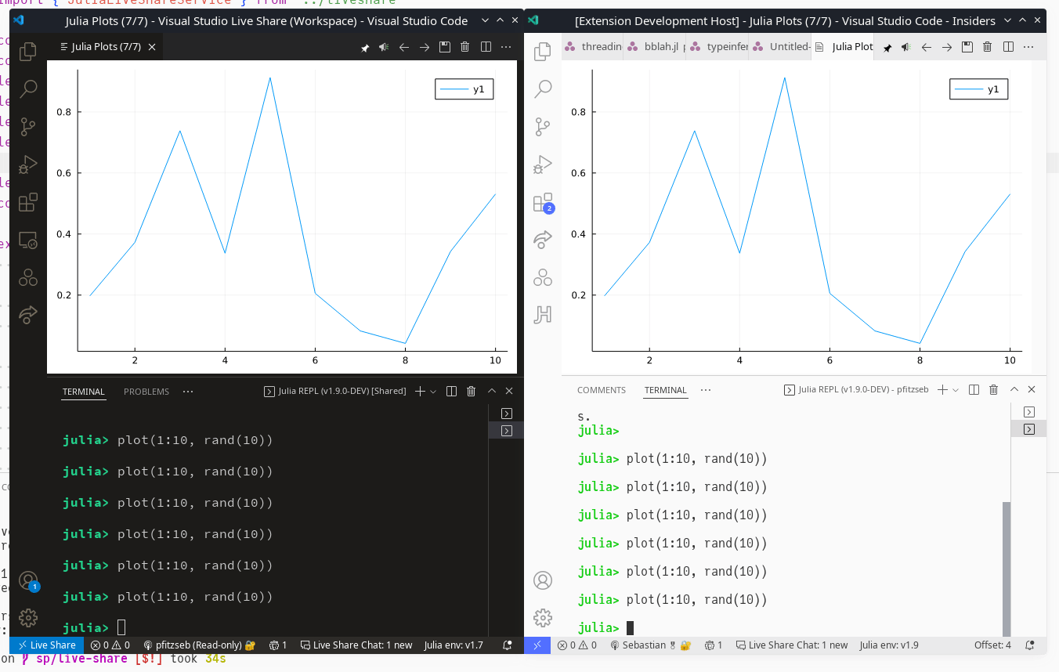Show previous plot in left window
This screenshot has width=1059, height=672.
click(x=404, y=48)
